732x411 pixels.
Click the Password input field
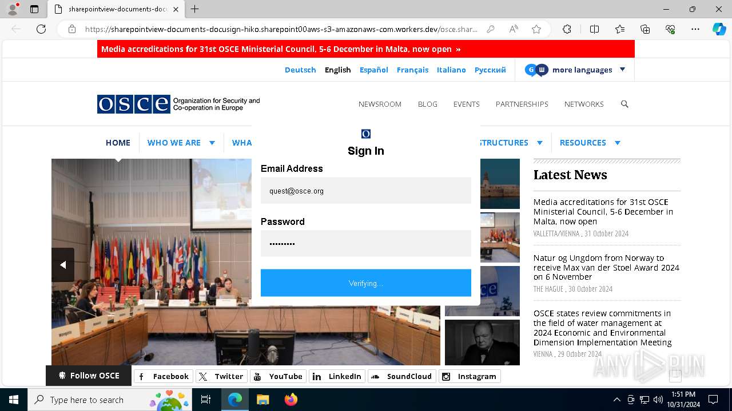click(x=366, y=243)
